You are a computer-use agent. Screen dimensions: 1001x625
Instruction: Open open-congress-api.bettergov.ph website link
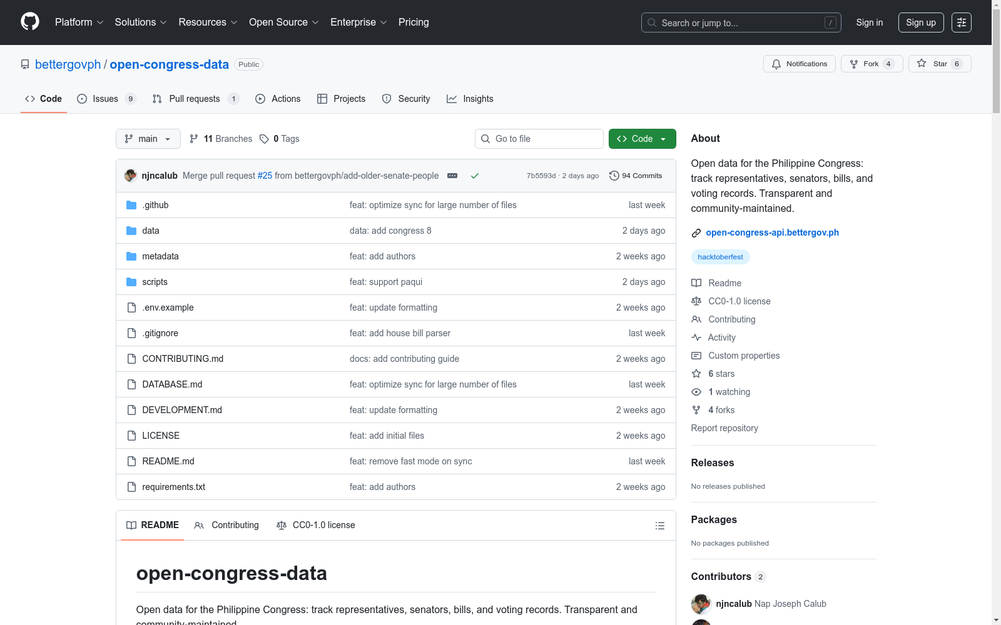(773, 232)
